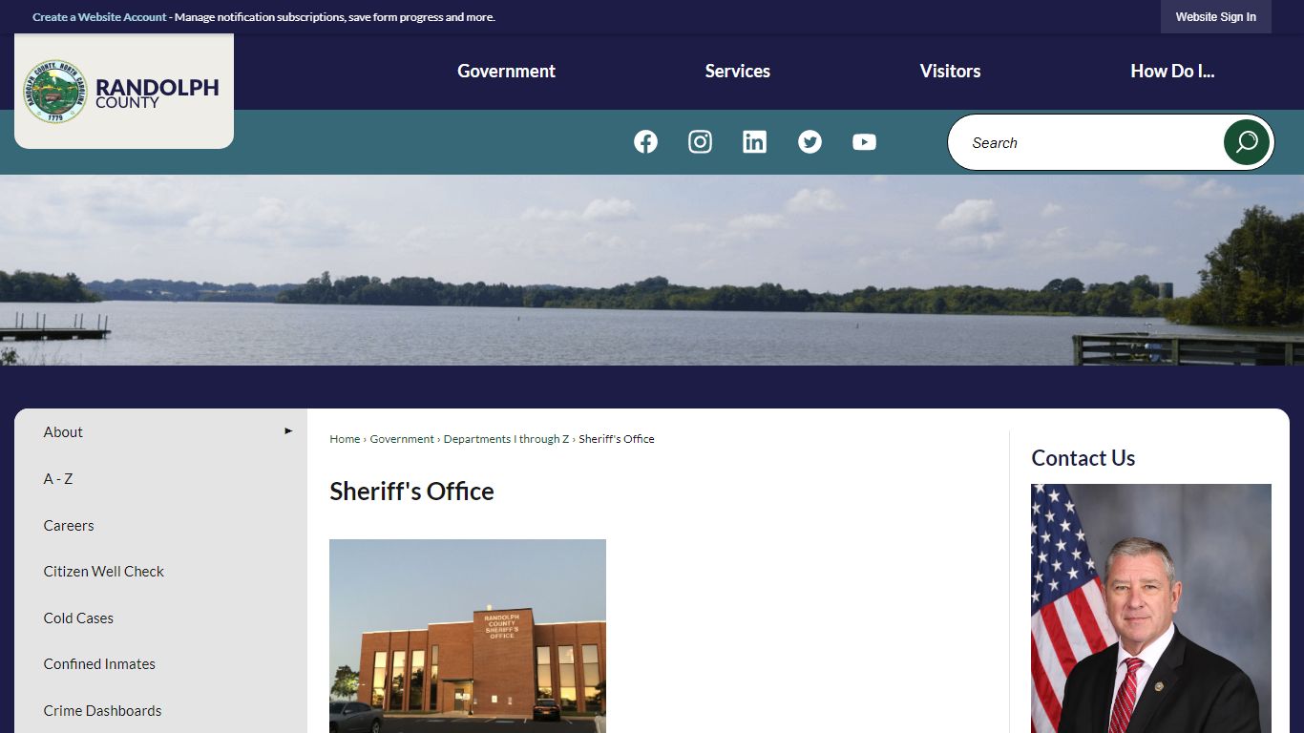Open the Facebook social icon
Image resolution: width=1304 pixels, height=733 pixels.
(645, 142)
